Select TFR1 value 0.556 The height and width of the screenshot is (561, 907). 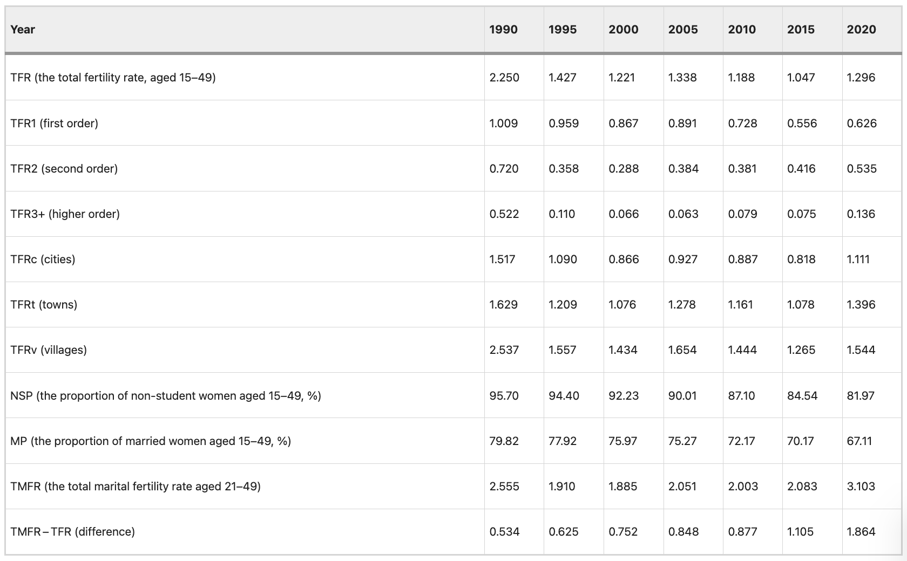pos(802,124)
